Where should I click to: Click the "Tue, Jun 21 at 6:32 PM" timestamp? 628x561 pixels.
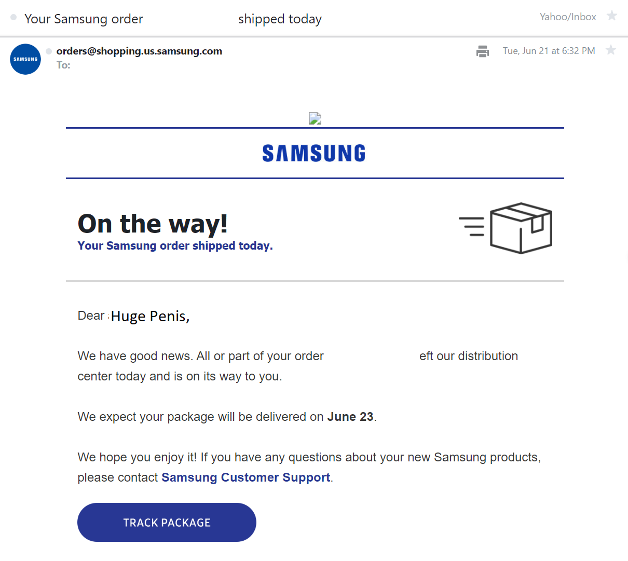tap(549, 51)
